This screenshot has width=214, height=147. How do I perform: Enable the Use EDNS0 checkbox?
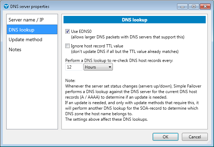click(68, 31)
